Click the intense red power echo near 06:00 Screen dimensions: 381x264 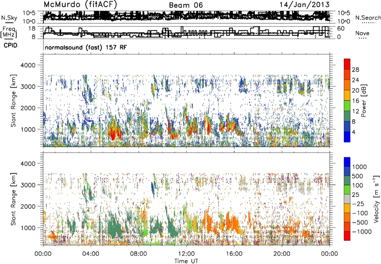click(113, 133)
